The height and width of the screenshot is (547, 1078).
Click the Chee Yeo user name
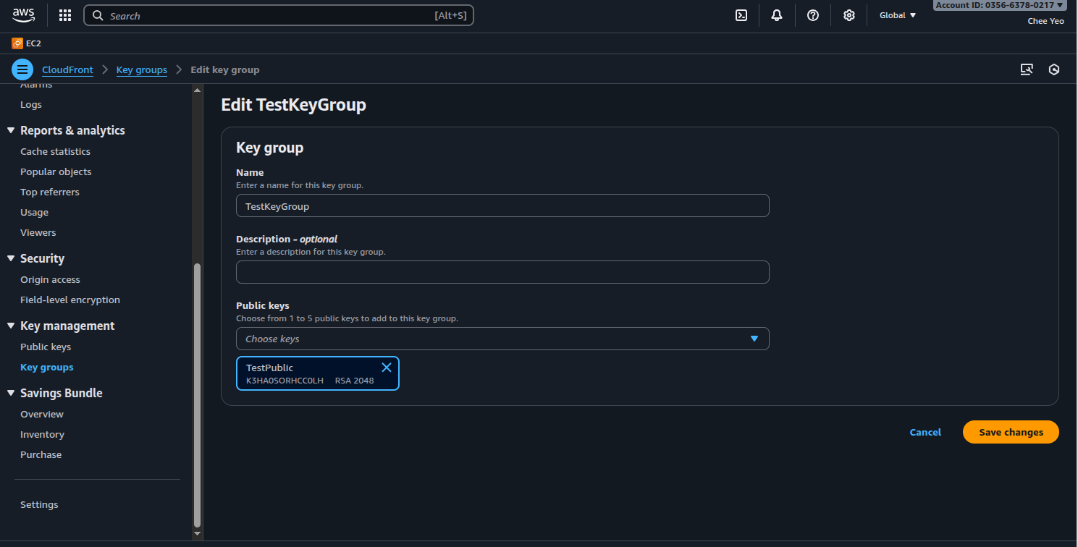[1045, 21]
